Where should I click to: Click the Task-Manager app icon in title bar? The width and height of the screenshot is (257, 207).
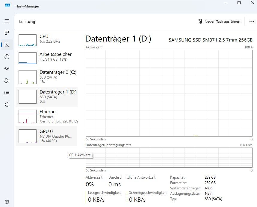7,6
